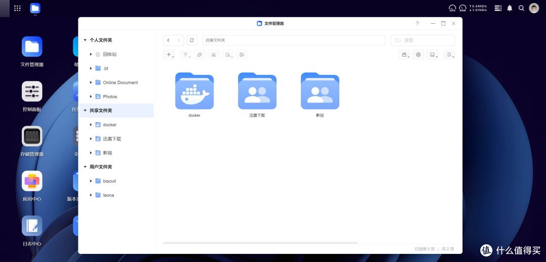Collapse the 共享文件夹 section

(85, 111)
